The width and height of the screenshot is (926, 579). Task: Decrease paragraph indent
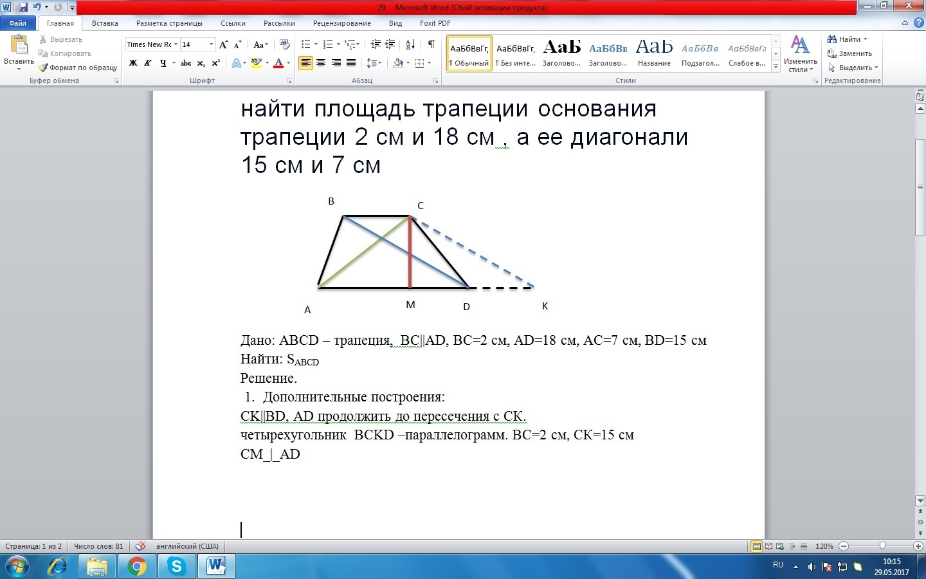coord(376,44)
